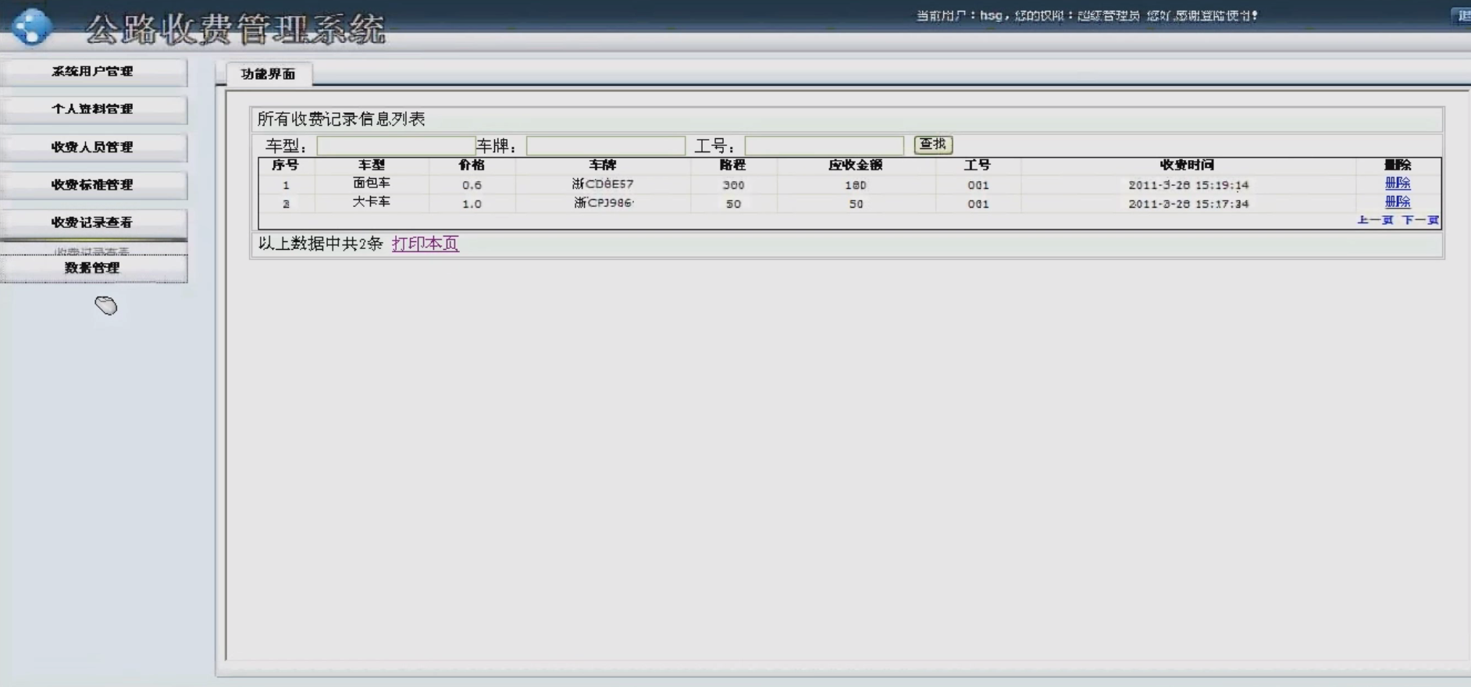Open 系统用户管理 in the sidebar
The image size is (1471, 687).
click(x=93, y=72)
